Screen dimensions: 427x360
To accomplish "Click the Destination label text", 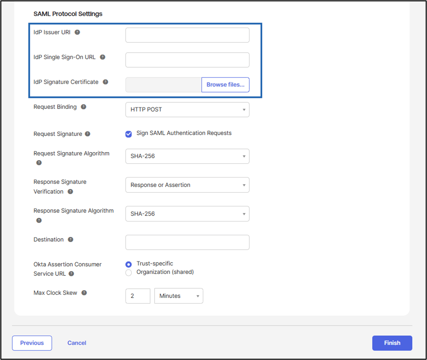I will point(48,239).
